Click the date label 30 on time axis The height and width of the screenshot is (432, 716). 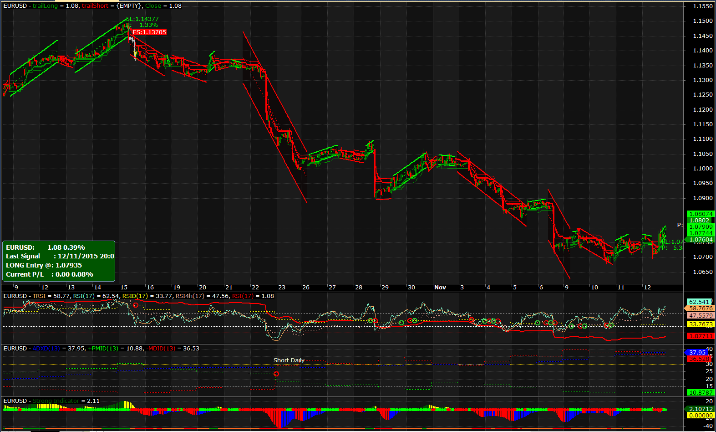click(411, 288)
